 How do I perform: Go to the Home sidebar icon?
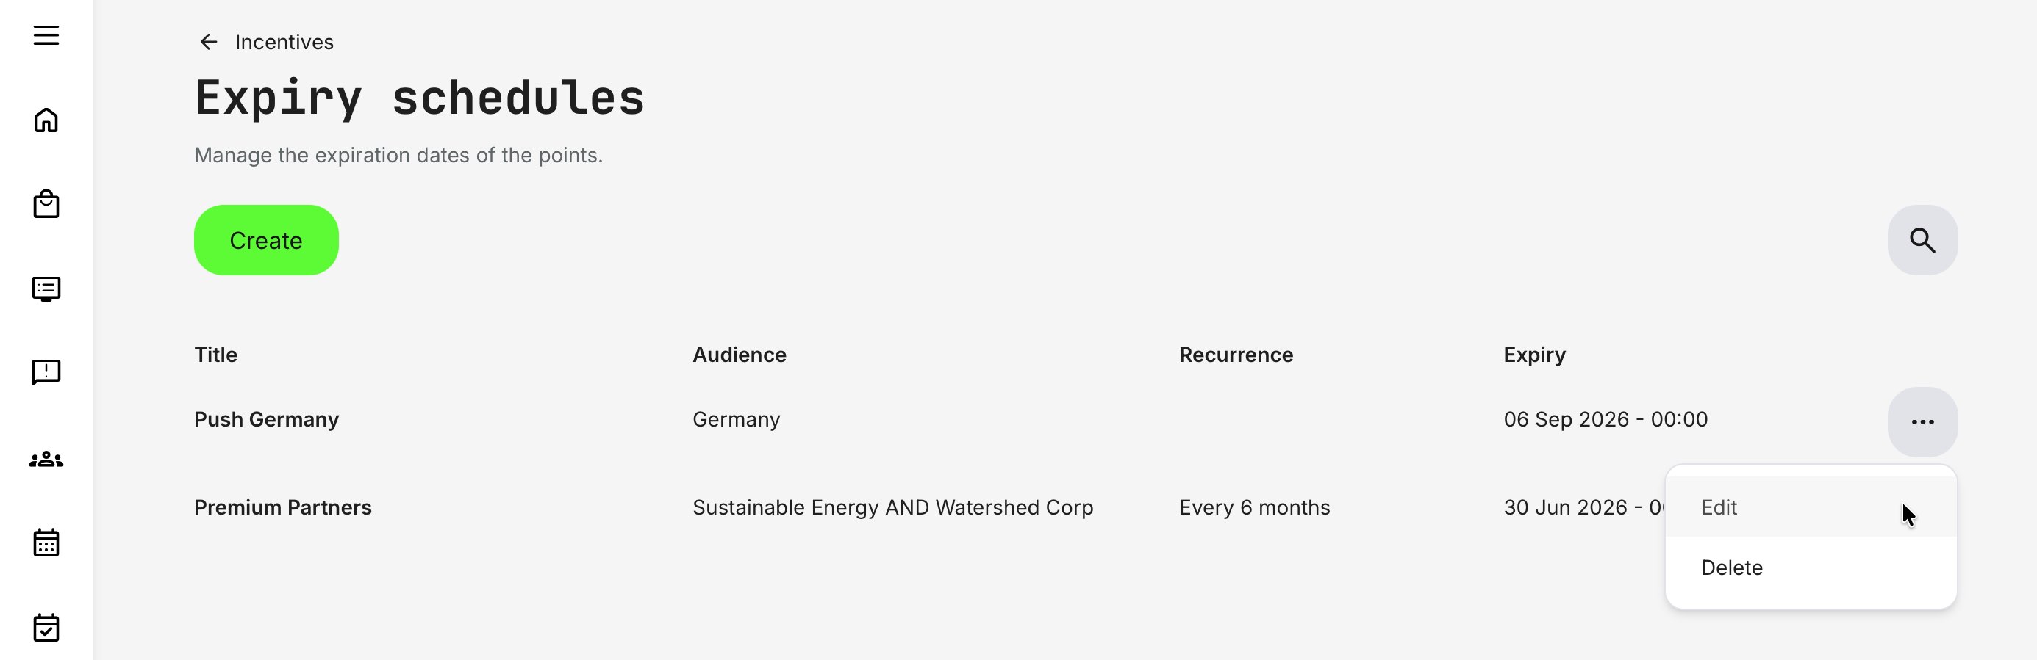pos(46,120)
